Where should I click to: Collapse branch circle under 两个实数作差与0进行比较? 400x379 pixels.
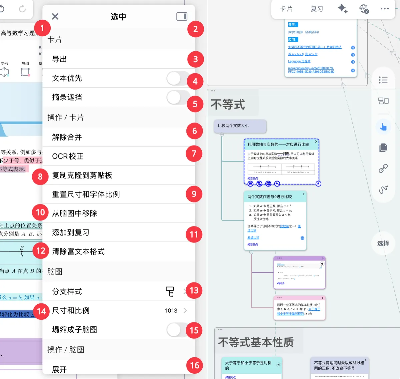click(251, 252)
